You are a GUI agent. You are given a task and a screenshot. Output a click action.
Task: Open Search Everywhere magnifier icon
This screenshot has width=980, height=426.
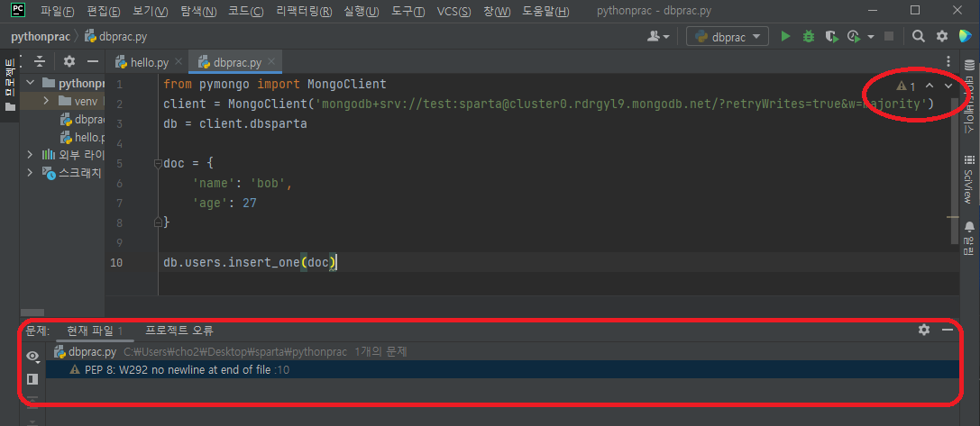[918, 37]
